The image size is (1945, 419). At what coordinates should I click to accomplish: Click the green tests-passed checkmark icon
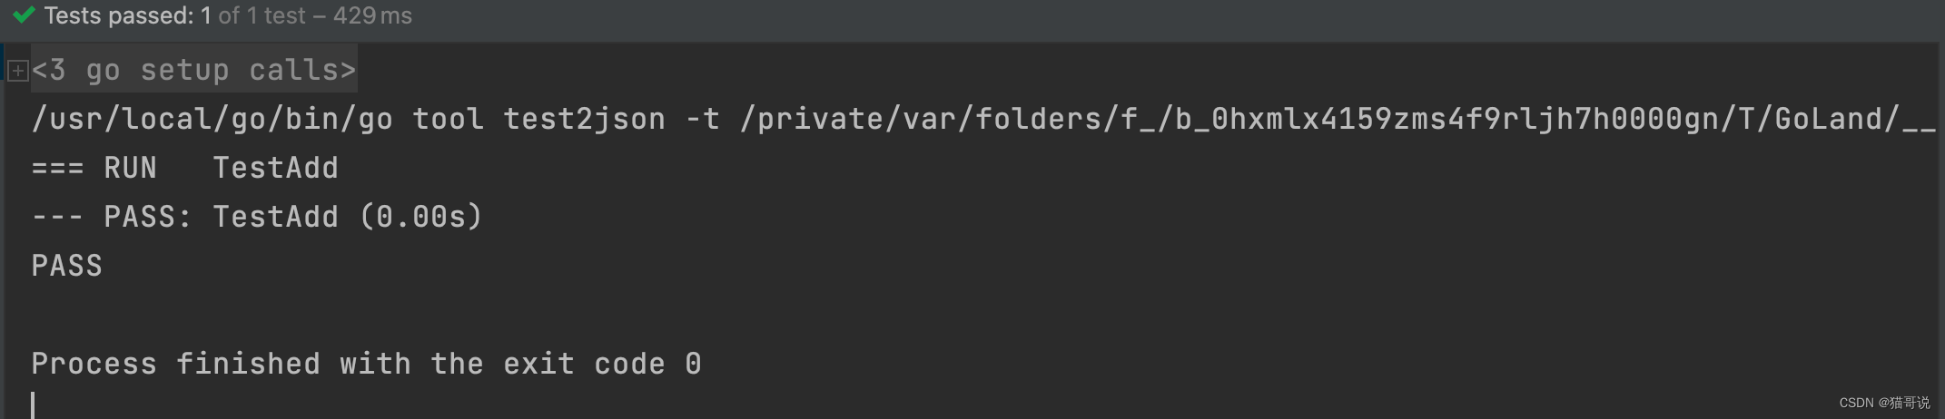pyautogui.click(x=23, y=15)
